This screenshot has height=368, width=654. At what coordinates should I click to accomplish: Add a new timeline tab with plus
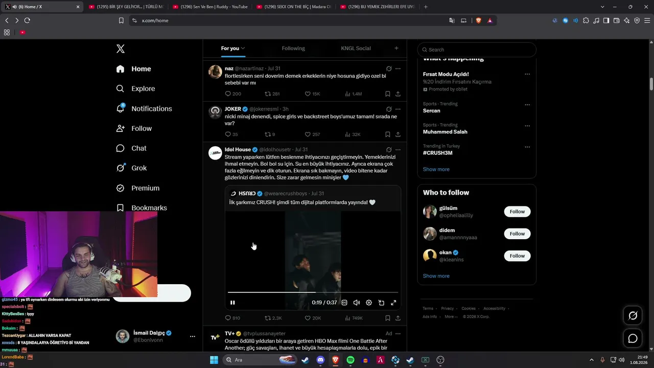click(x=396, y=48)
